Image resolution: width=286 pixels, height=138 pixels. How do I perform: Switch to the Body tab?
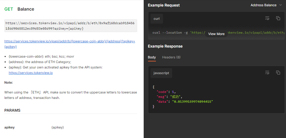(152, 57)
